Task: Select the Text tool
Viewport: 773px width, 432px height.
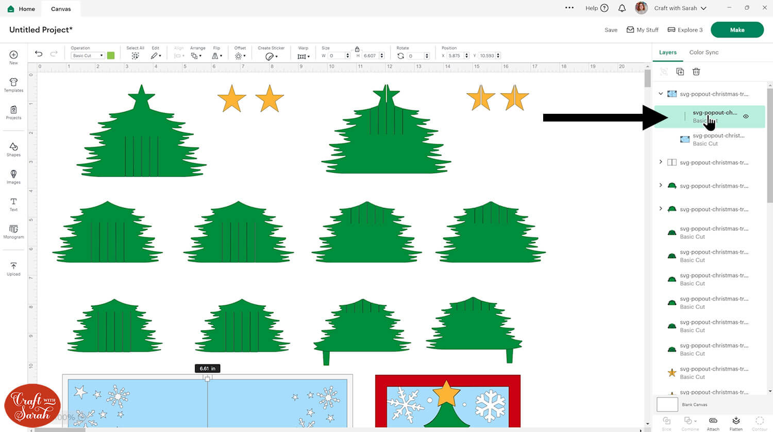Action: pyautogui.click(x=13, y=204)
